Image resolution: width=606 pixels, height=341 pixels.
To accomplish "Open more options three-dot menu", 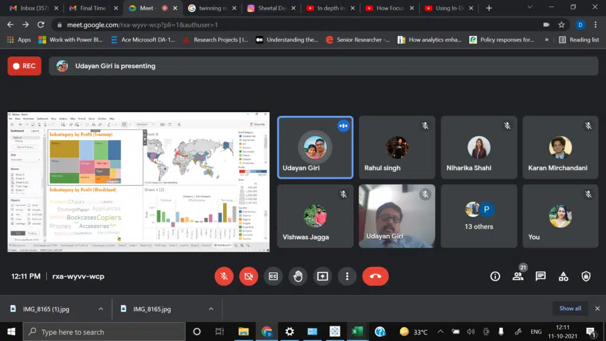I will pyautogui.click(x=347, y=276).
